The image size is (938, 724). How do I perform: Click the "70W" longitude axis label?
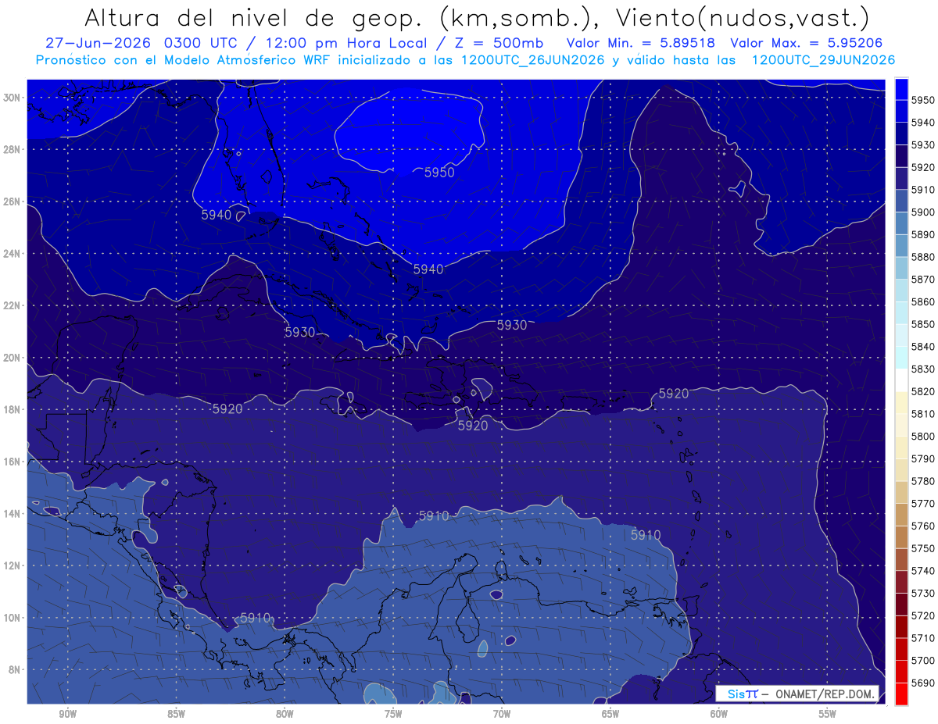pos(502,713)
